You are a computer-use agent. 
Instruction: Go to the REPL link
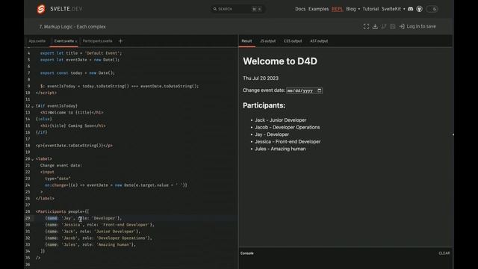tap(337, 9)
